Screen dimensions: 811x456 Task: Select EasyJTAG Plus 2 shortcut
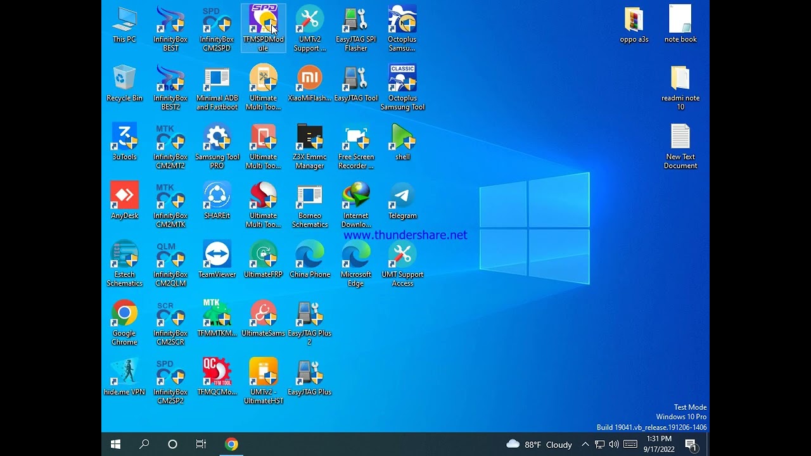point(310,323)
